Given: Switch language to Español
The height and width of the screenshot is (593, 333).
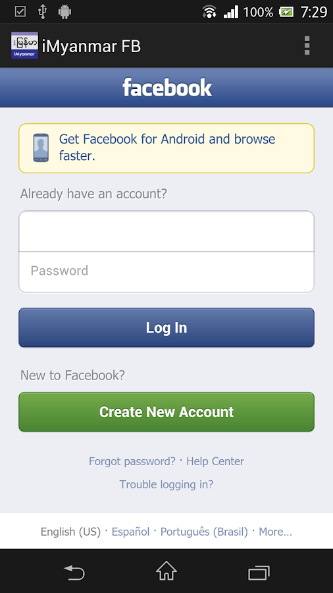Looking at the screenshot, I should point(130,532).
